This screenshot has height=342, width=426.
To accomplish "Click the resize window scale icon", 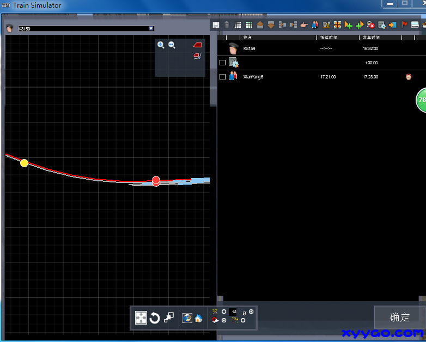I will 169,317.
